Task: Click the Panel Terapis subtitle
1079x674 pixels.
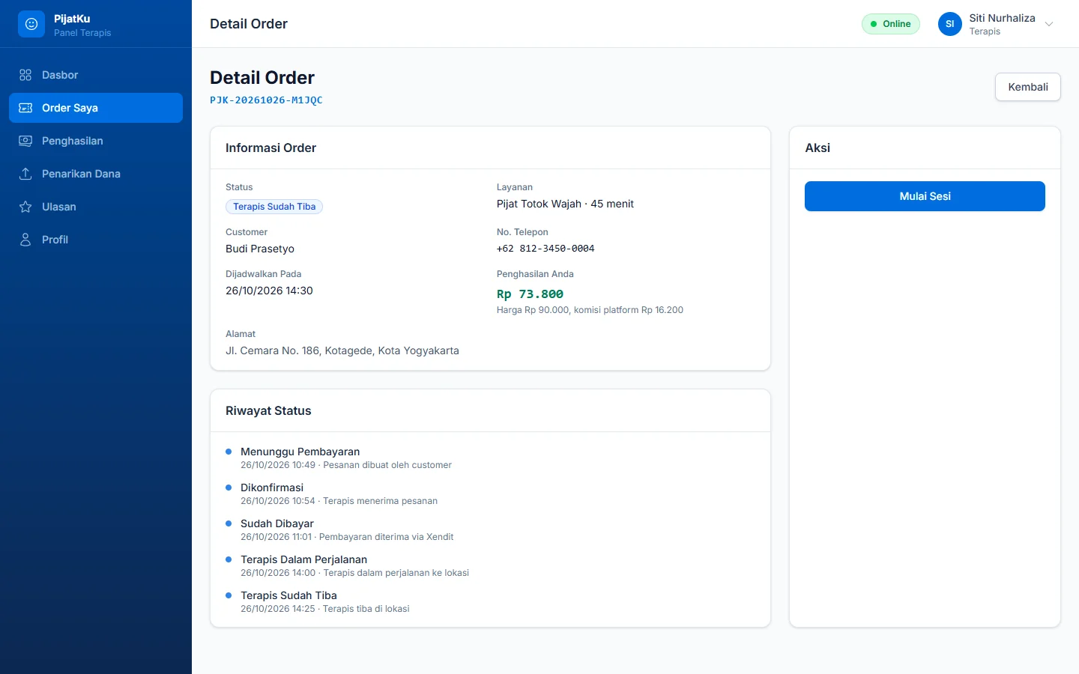Action: (x=82, y=33)
